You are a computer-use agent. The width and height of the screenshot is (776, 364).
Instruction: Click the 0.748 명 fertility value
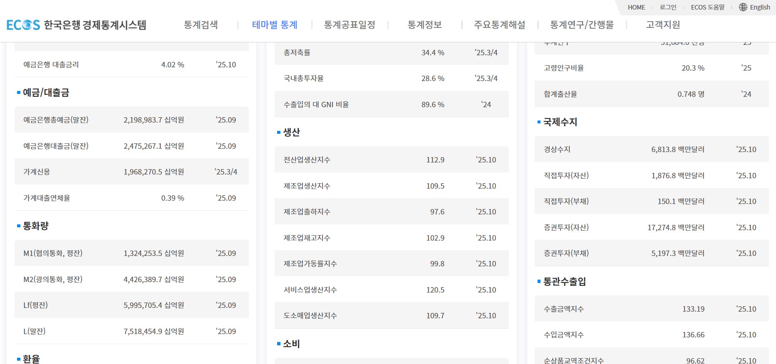tap(691, 94)
